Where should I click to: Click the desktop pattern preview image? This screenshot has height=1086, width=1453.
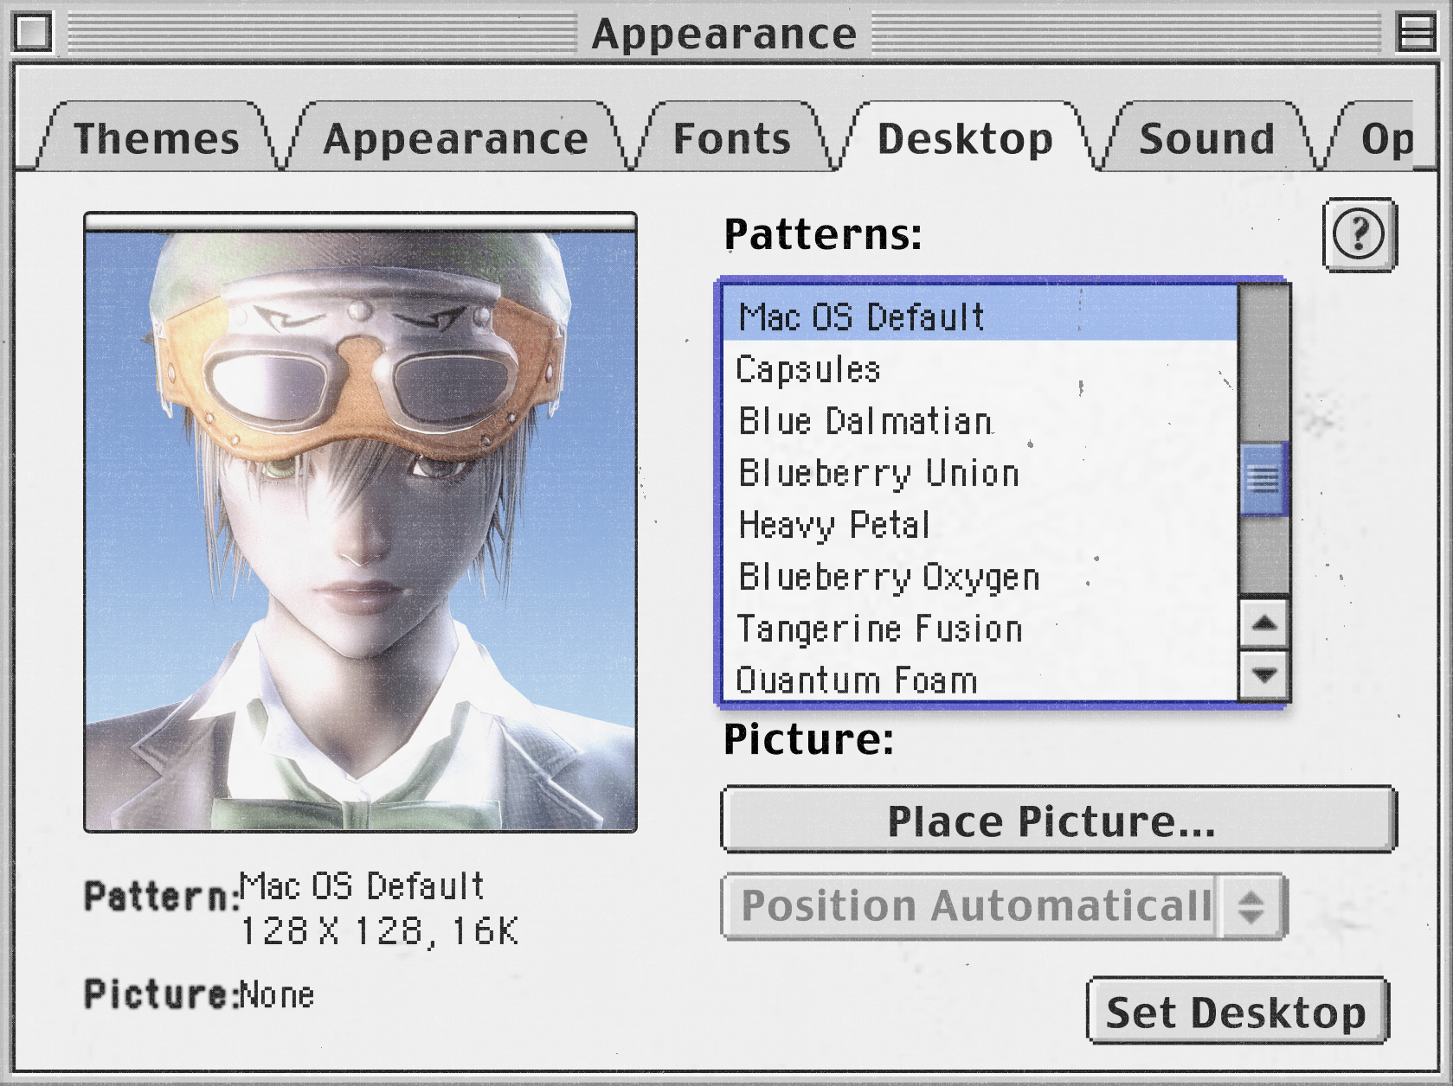point(360,522)
